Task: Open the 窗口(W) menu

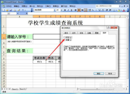Action: pos(64,6)
